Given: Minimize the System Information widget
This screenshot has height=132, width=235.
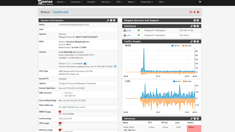Looking at the screenshot, I should [111, 20].
